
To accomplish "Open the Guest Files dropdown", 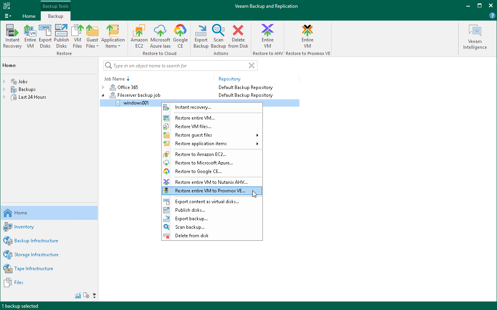I will [x=92, y=36].
